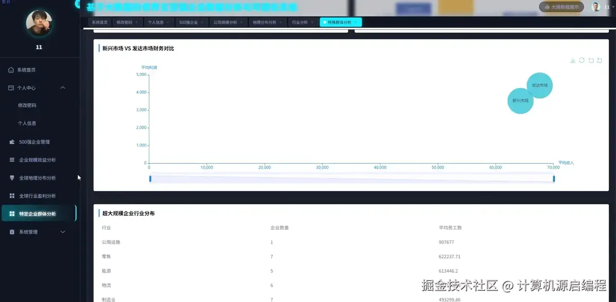Click the 制造业 industry row cell
616x302 pixels.
pos(109,299)
